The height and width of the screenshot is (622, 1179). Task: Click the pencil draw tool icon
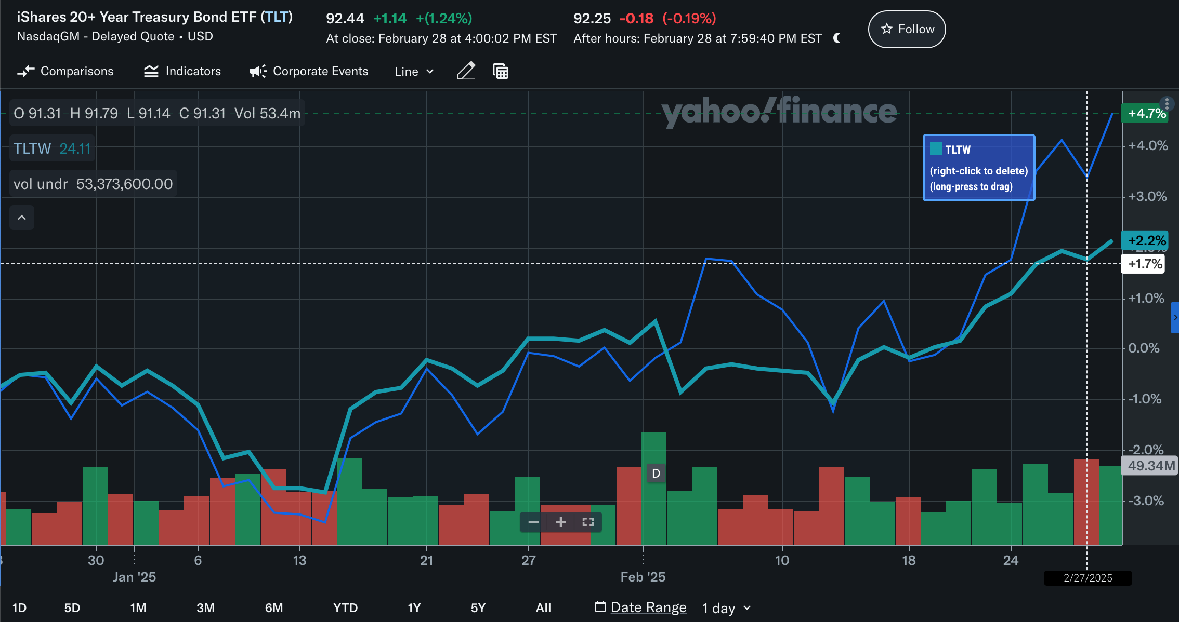[466, 71]
